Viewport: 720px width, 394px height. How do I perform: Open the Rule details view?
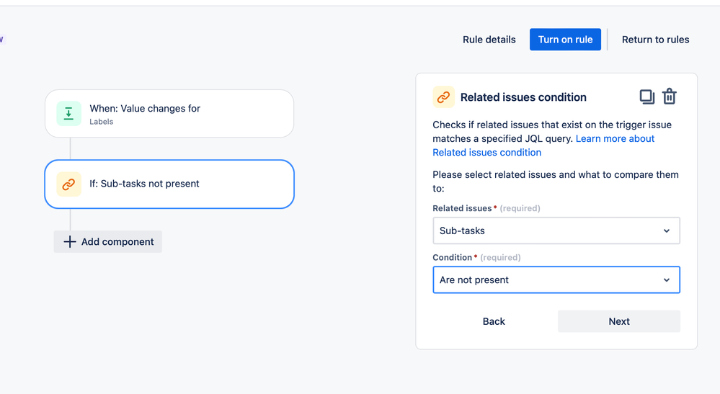(489, 40)
